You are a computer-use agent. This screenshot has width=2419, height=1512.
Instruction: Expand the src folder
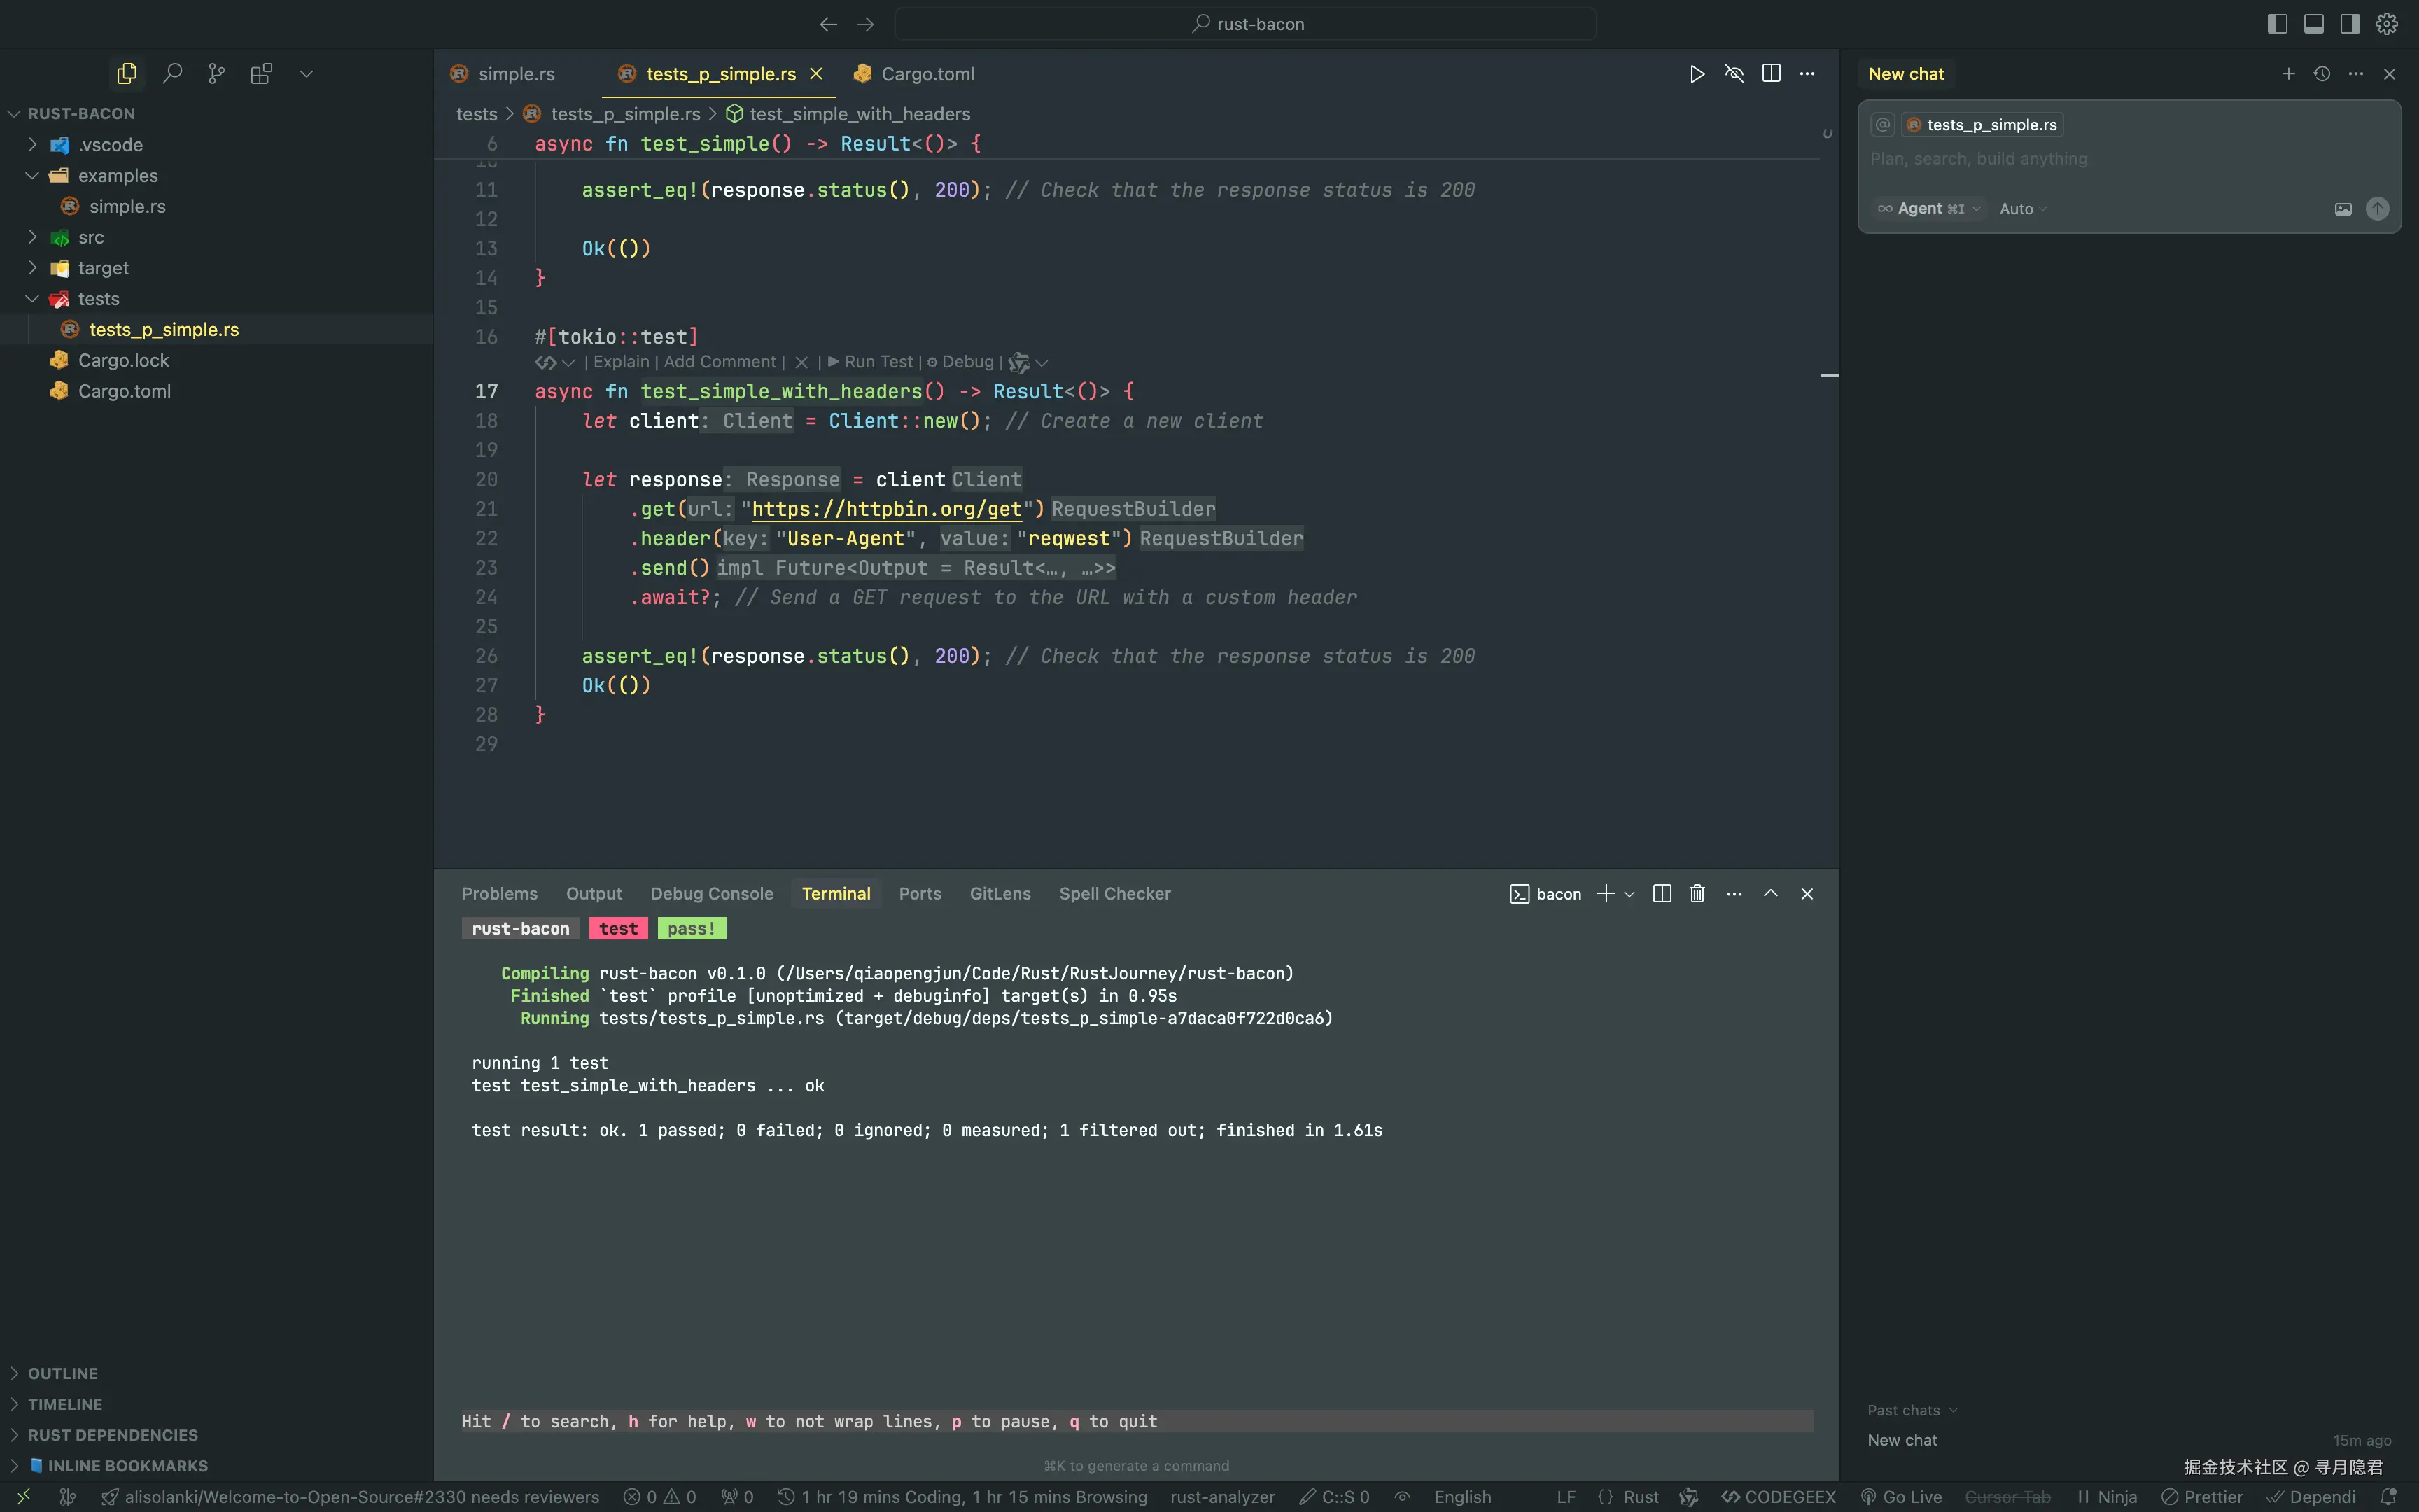pyautogui.click(x=90, y=237)
